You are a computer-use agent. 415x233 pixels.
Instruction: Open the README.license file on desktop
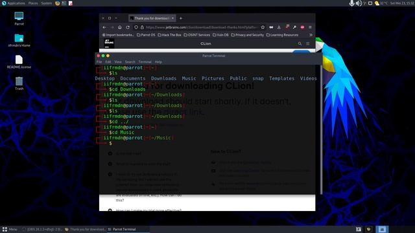point(19,62)
